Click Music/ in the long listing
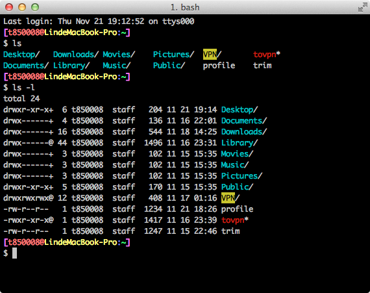This screenshot has height=293, width=370. (x=235, y=165)
